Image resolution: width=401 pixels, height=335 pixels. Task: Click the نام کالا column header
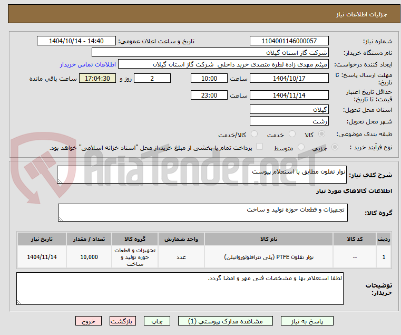(x=269, y=239)
